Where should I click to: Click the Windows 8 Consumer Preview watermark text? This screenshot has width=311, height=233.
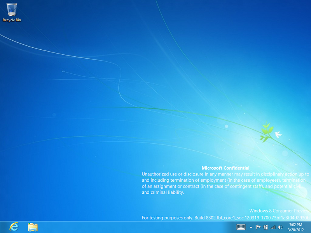coord(279,210)
